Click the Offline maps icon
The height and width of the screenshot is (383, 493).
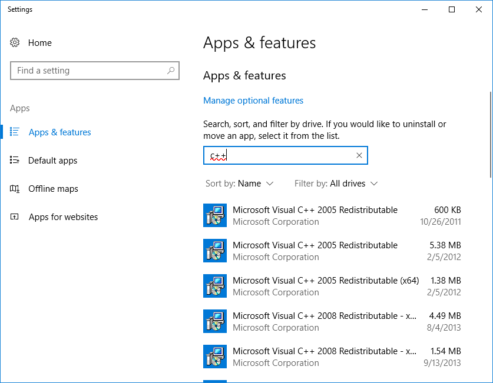(x=15, y=189)
